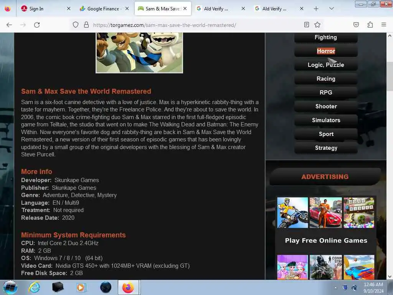Click the page scrollbar down arrow
Image resolution: width=393 pixels, height=295 pixels.
(x=390, y=277)
